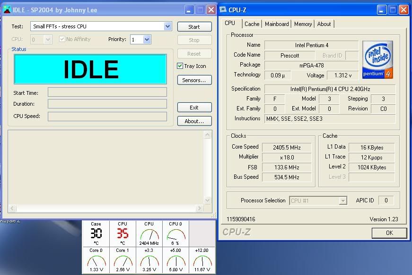The width and height of the screenshot is (412, 275).
Task: Click the Start Time field
Action: pyautogui.click(x=107, y=92)
